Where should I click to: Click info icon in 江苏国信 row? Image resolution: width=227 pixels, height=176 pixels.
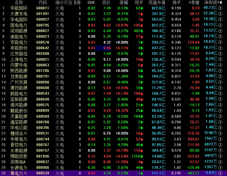pos(220,54)
